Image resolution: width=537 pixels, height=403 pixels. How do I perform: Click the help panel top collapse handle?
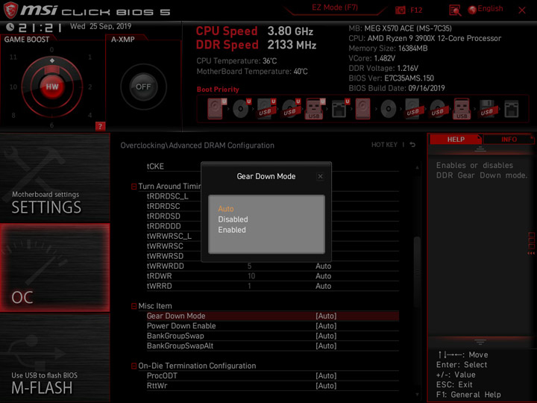pos(480,149)
